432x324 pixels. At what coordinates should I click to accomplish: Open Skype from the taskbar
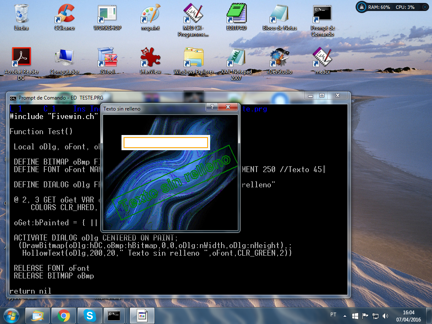pos(89,315)
